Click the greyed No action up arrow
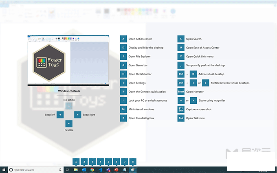 tap(69, 106)
